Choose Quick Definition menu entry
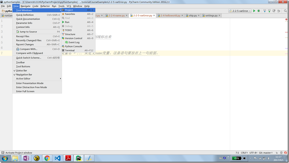The image size is (289, 163). pyautogui.click(x=37, y=15)
